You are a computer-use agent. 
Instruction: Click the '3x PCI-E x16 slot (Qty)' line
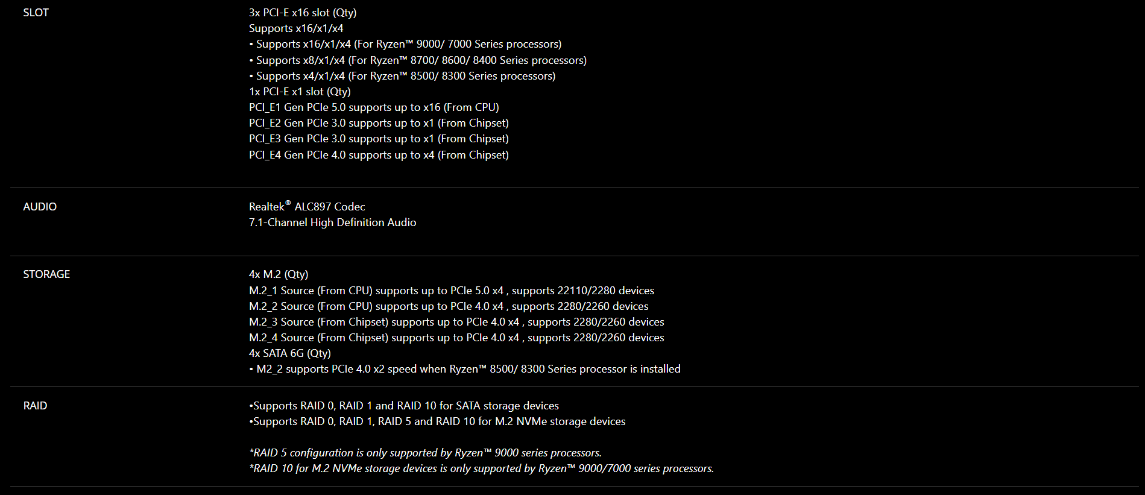coord(303,13)
